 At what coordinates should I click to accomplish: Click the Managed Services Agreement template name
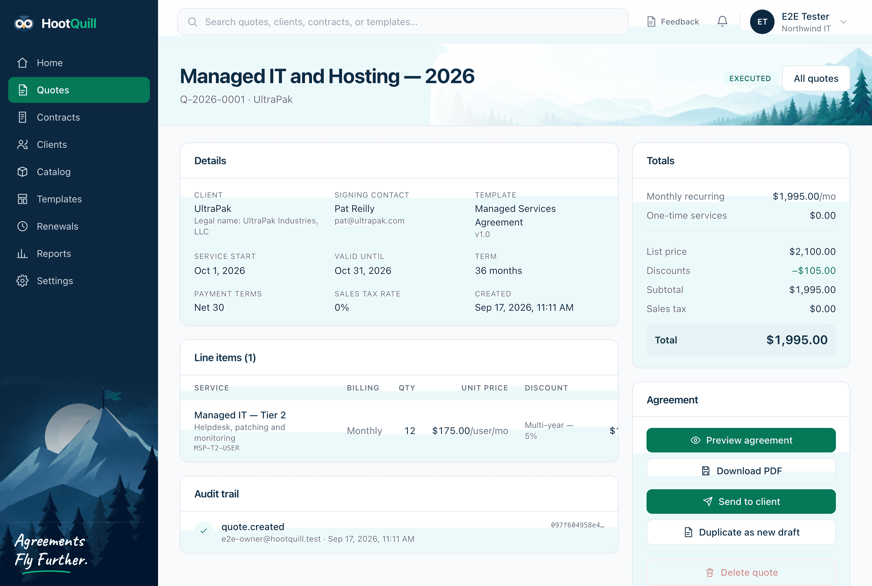[x=515, y=215]
